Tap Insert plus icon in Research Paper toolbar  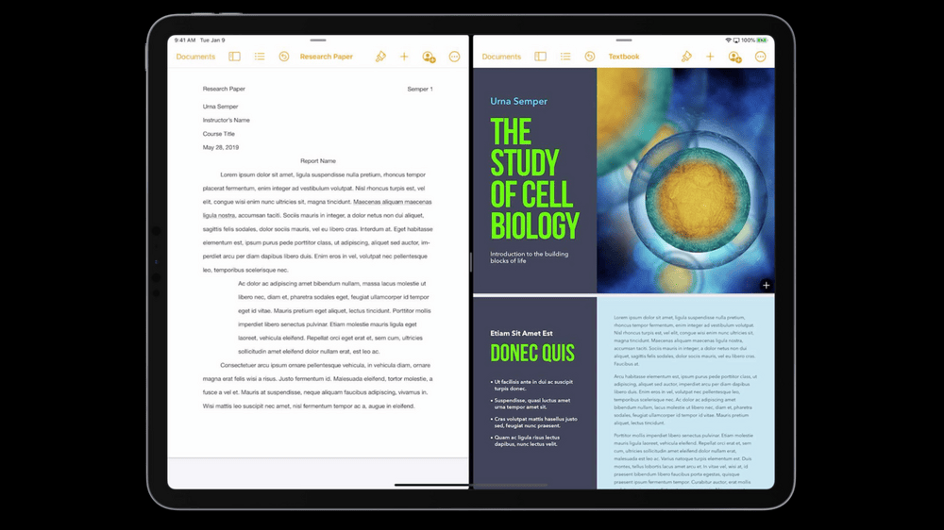pyautogui.click(x=404, y=57)
